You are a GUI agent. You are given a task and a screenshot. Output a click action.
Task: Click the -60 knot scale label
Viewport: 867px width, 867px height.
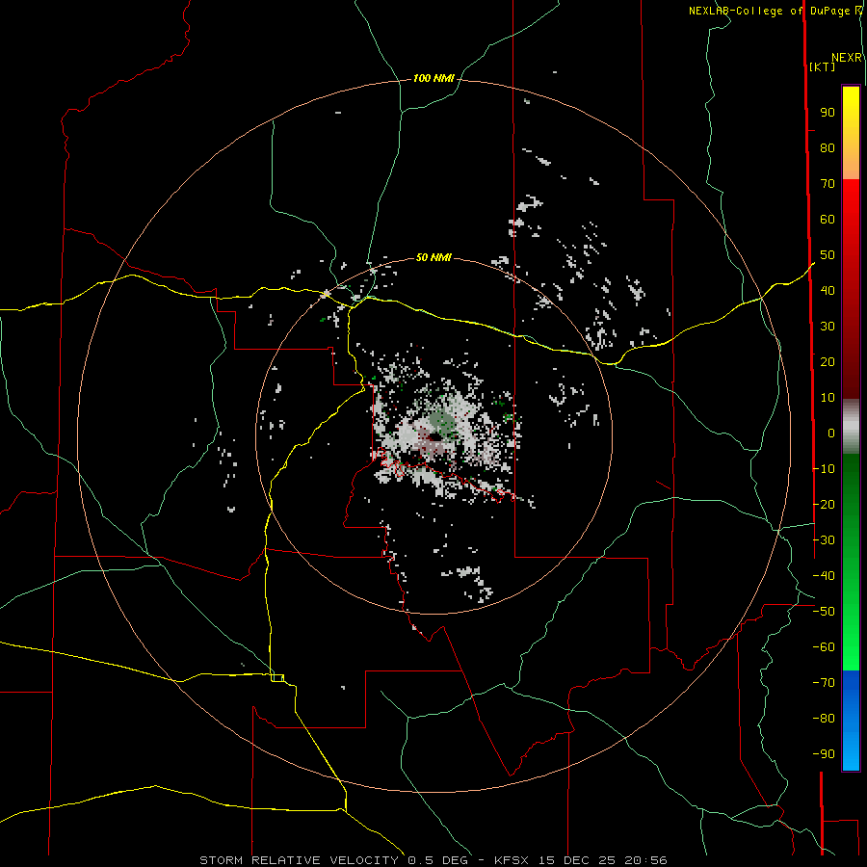click(824, 647)
